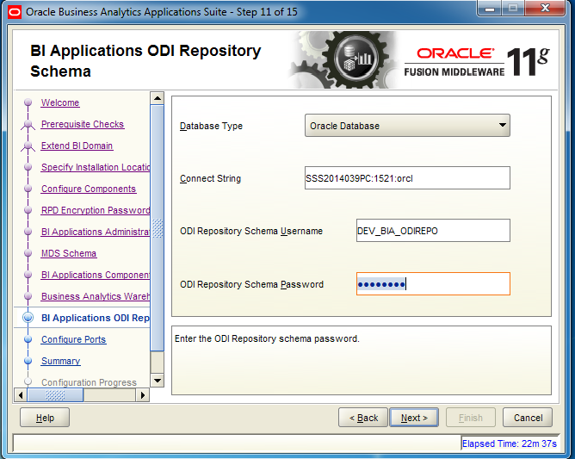575x459 pixels.
Task: Open BI Applications Components step
Action: pos(96,276)
